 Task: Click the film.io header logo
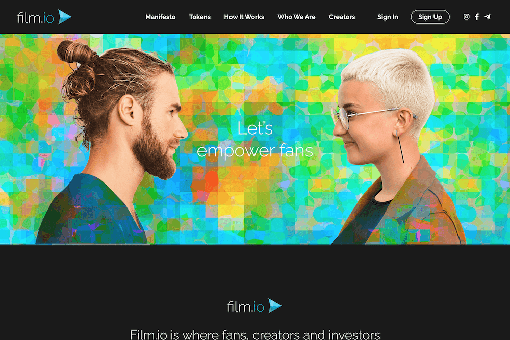coord(44,17)
